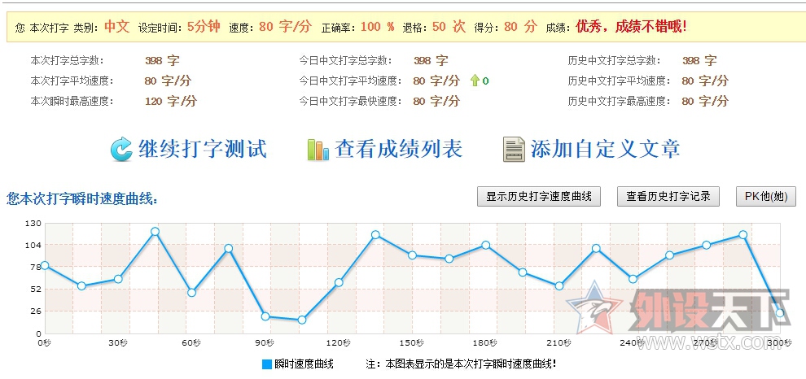Screen dimensions: 806x379
Task: Click the bar chart icon beside 查看成绩列表
Action: tap(317, 150)
